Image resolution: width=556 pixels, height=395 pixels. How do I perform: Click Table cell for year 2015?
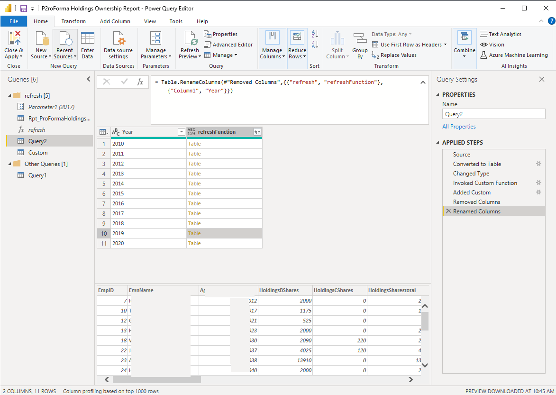[224, 193]
